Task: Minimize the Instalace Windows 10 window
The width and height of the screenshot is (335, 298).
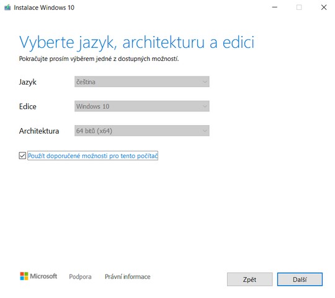Action: tap(275, 7)
